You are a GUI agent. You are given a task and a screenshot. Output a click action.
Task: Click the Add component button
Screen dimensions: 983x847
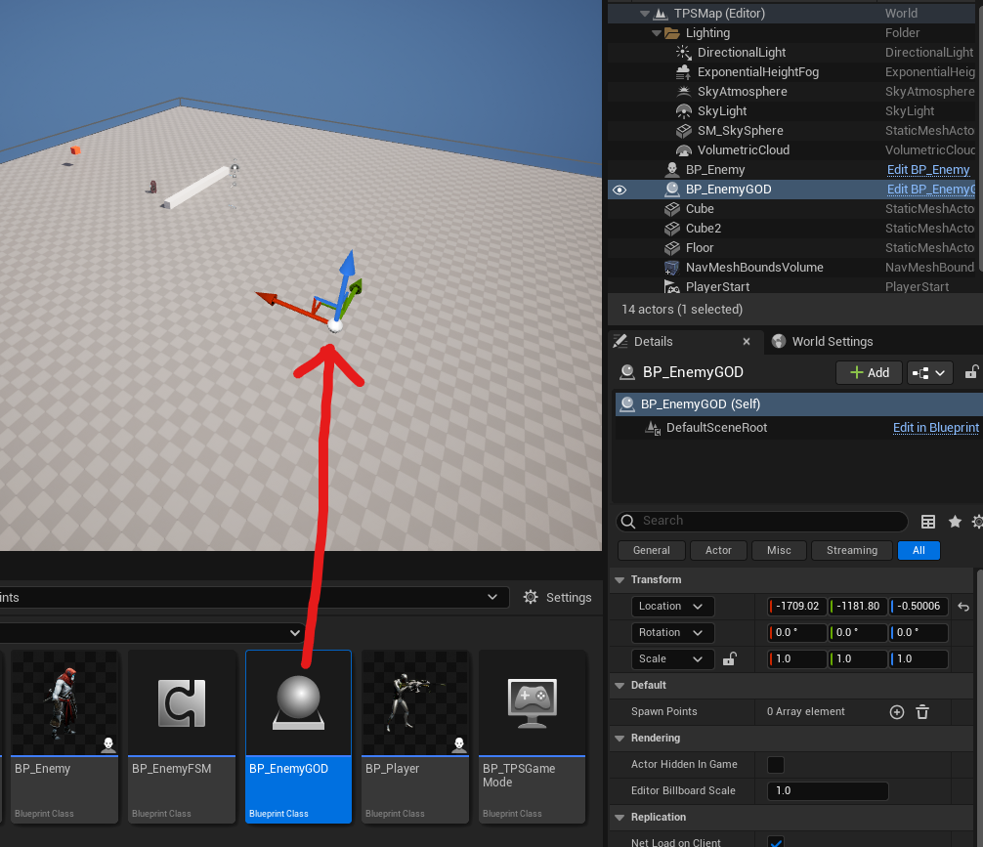click(869, 372)
